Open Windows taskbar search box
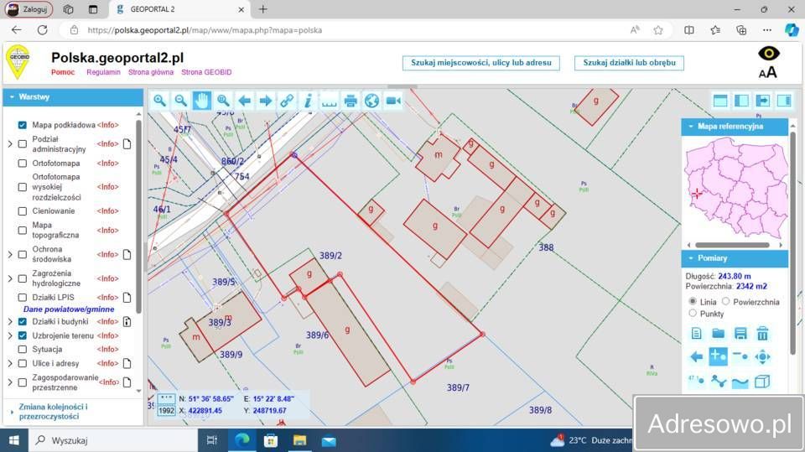805x452 pixels. coord(115,440)
